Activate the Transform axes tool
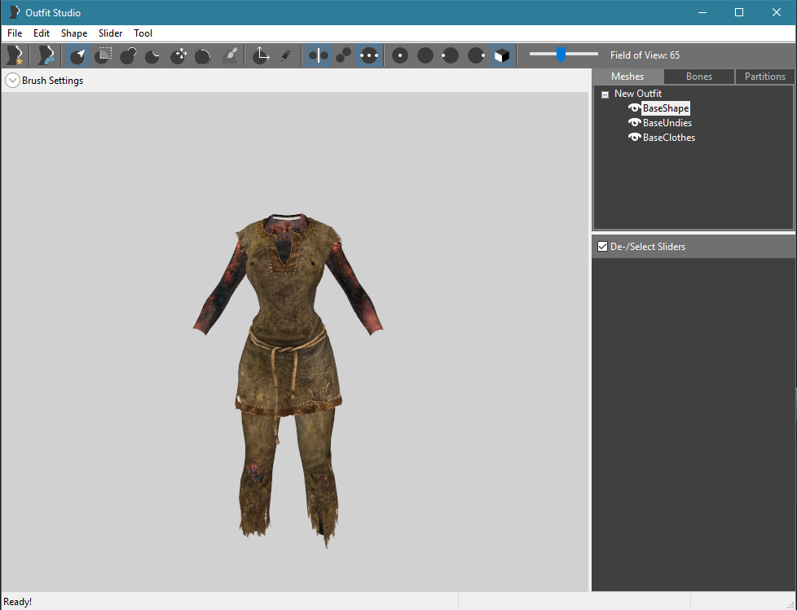797x610 pixels. [261, 55]
